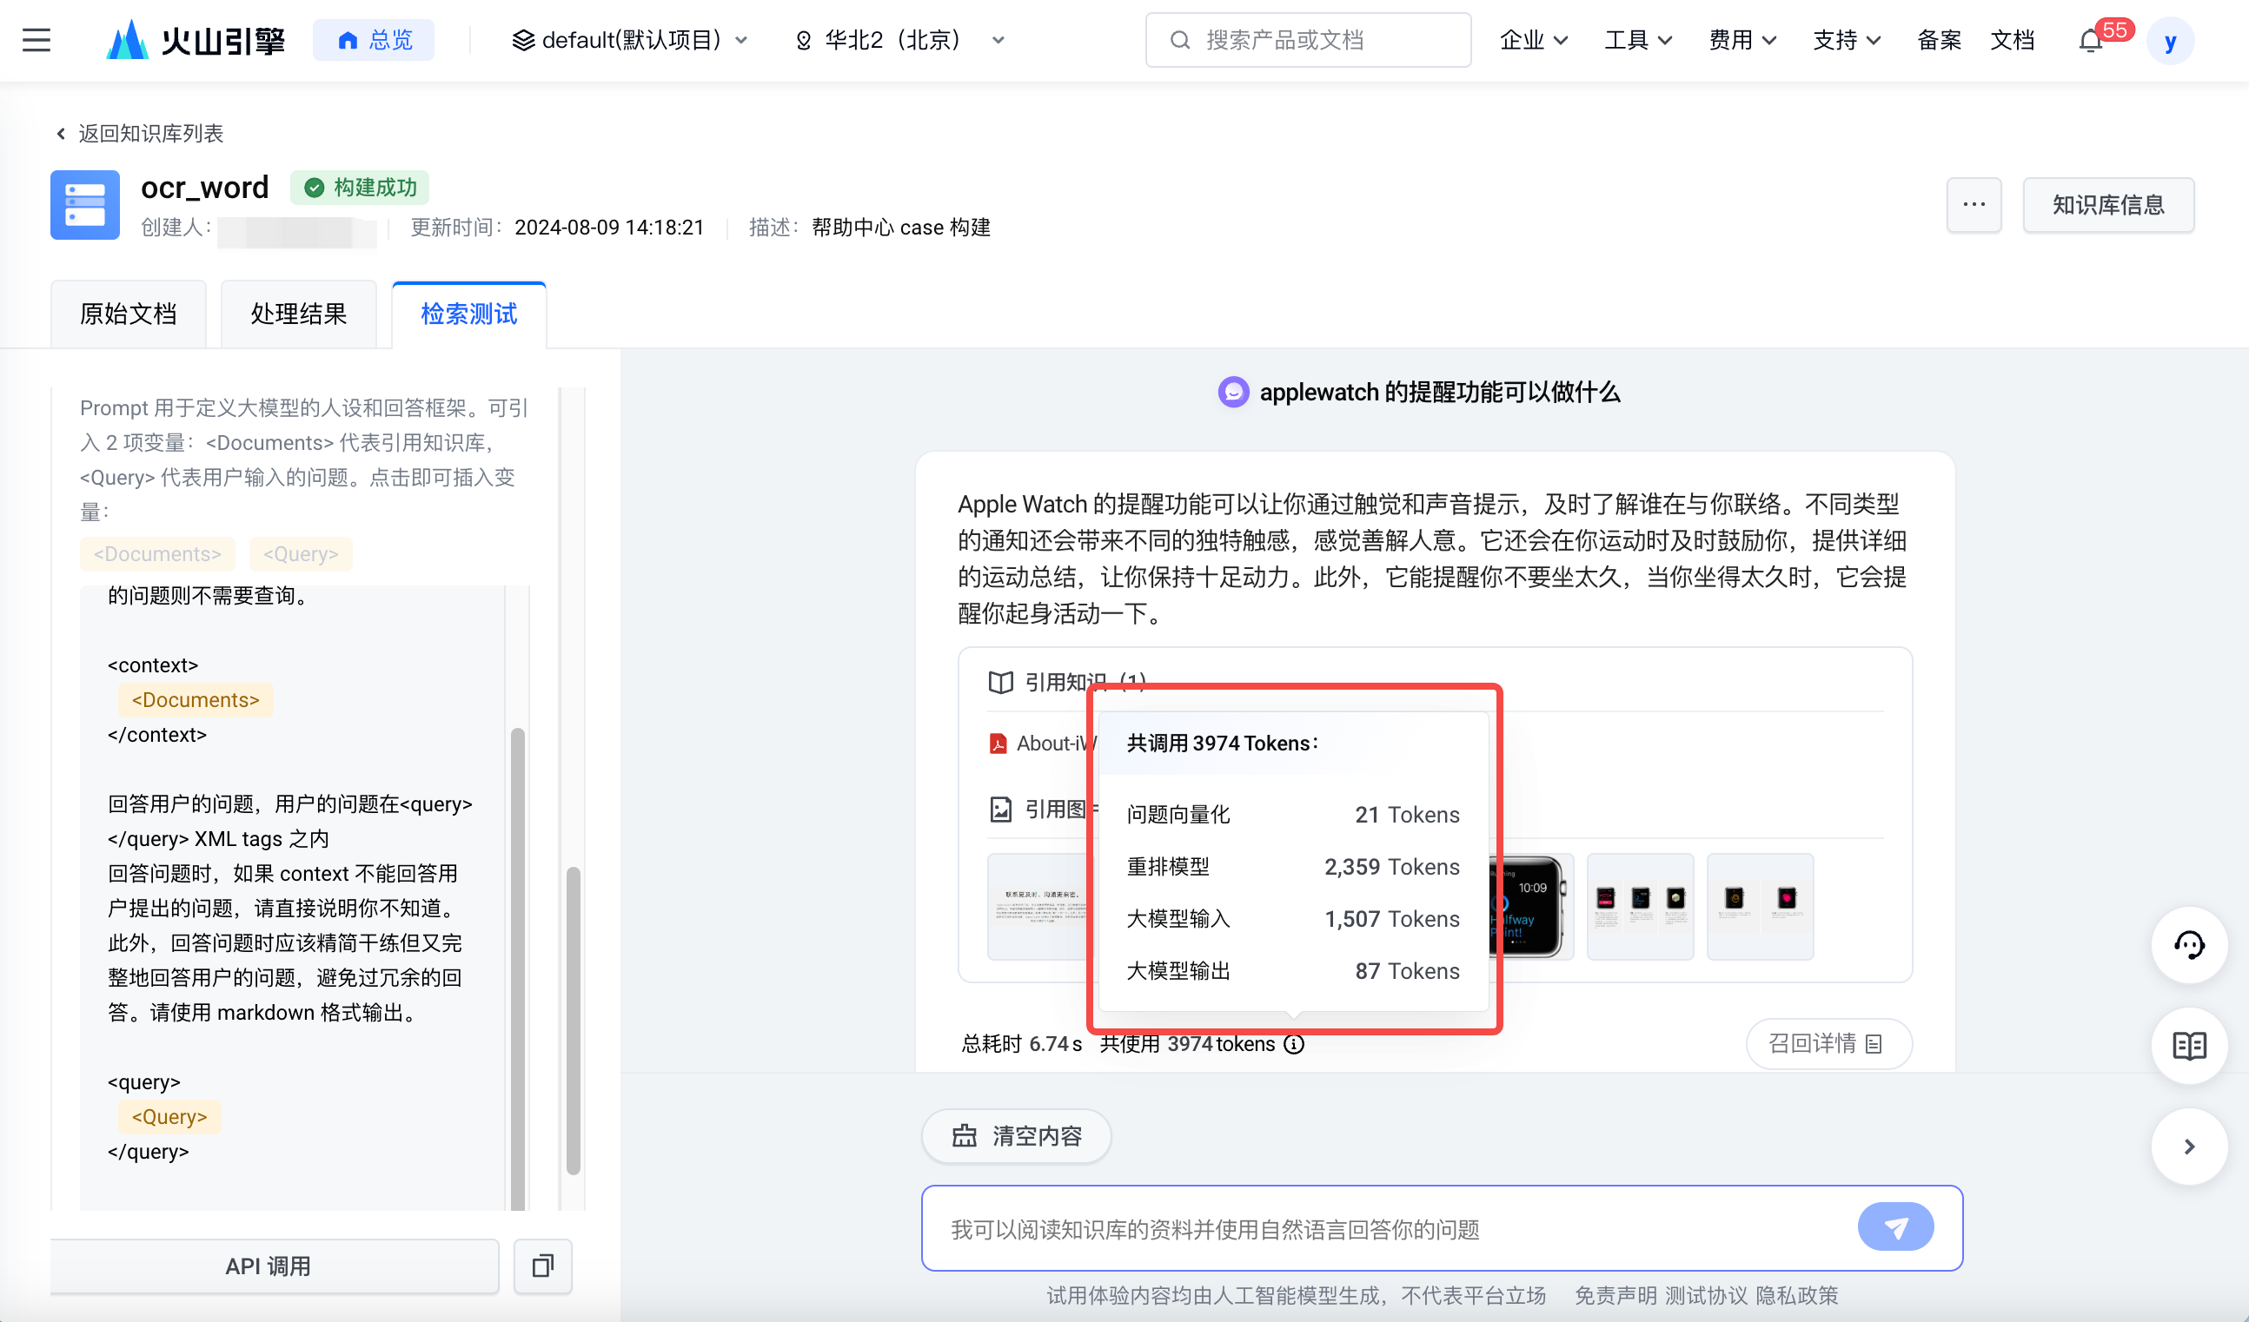Screen dimensions: 2249x1322
Task: Open the 备案 link
Action: pyautogui.click(x=1940, y=40)
